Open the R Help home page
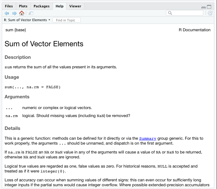The image size is (217, 189). pos(22,13)
